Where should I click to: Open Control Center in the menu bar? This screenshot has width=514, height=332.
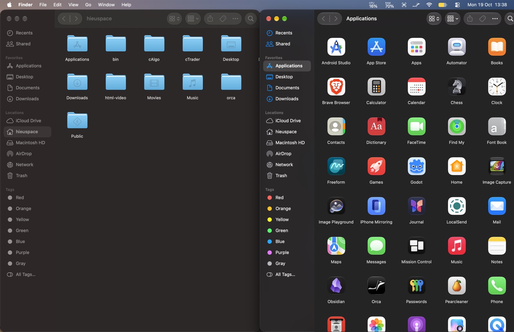[457, 5]
